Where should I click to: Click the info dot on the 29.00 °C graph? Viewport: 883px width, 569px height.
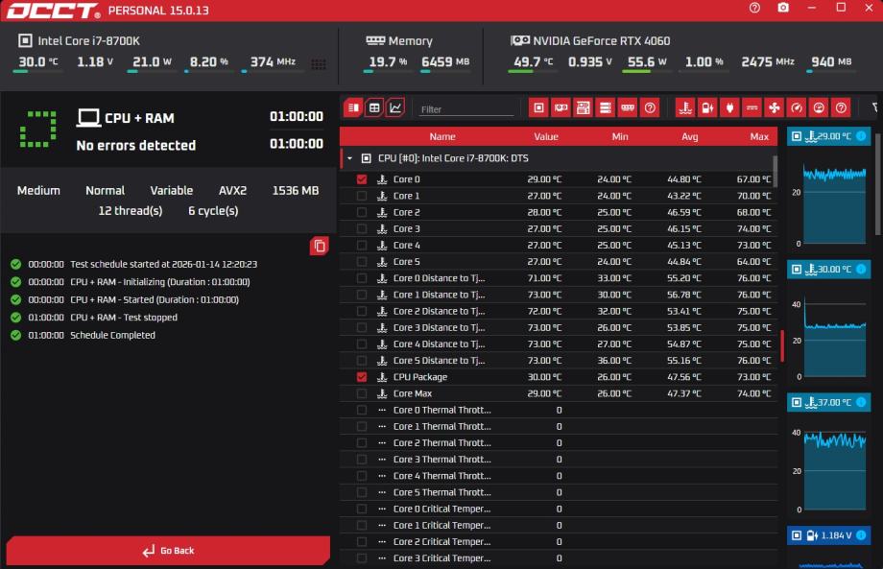coord(861,135)
